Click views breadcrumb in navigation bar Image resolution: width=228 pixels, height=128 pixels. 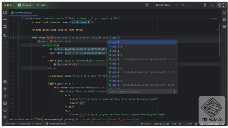click(38, 124)
